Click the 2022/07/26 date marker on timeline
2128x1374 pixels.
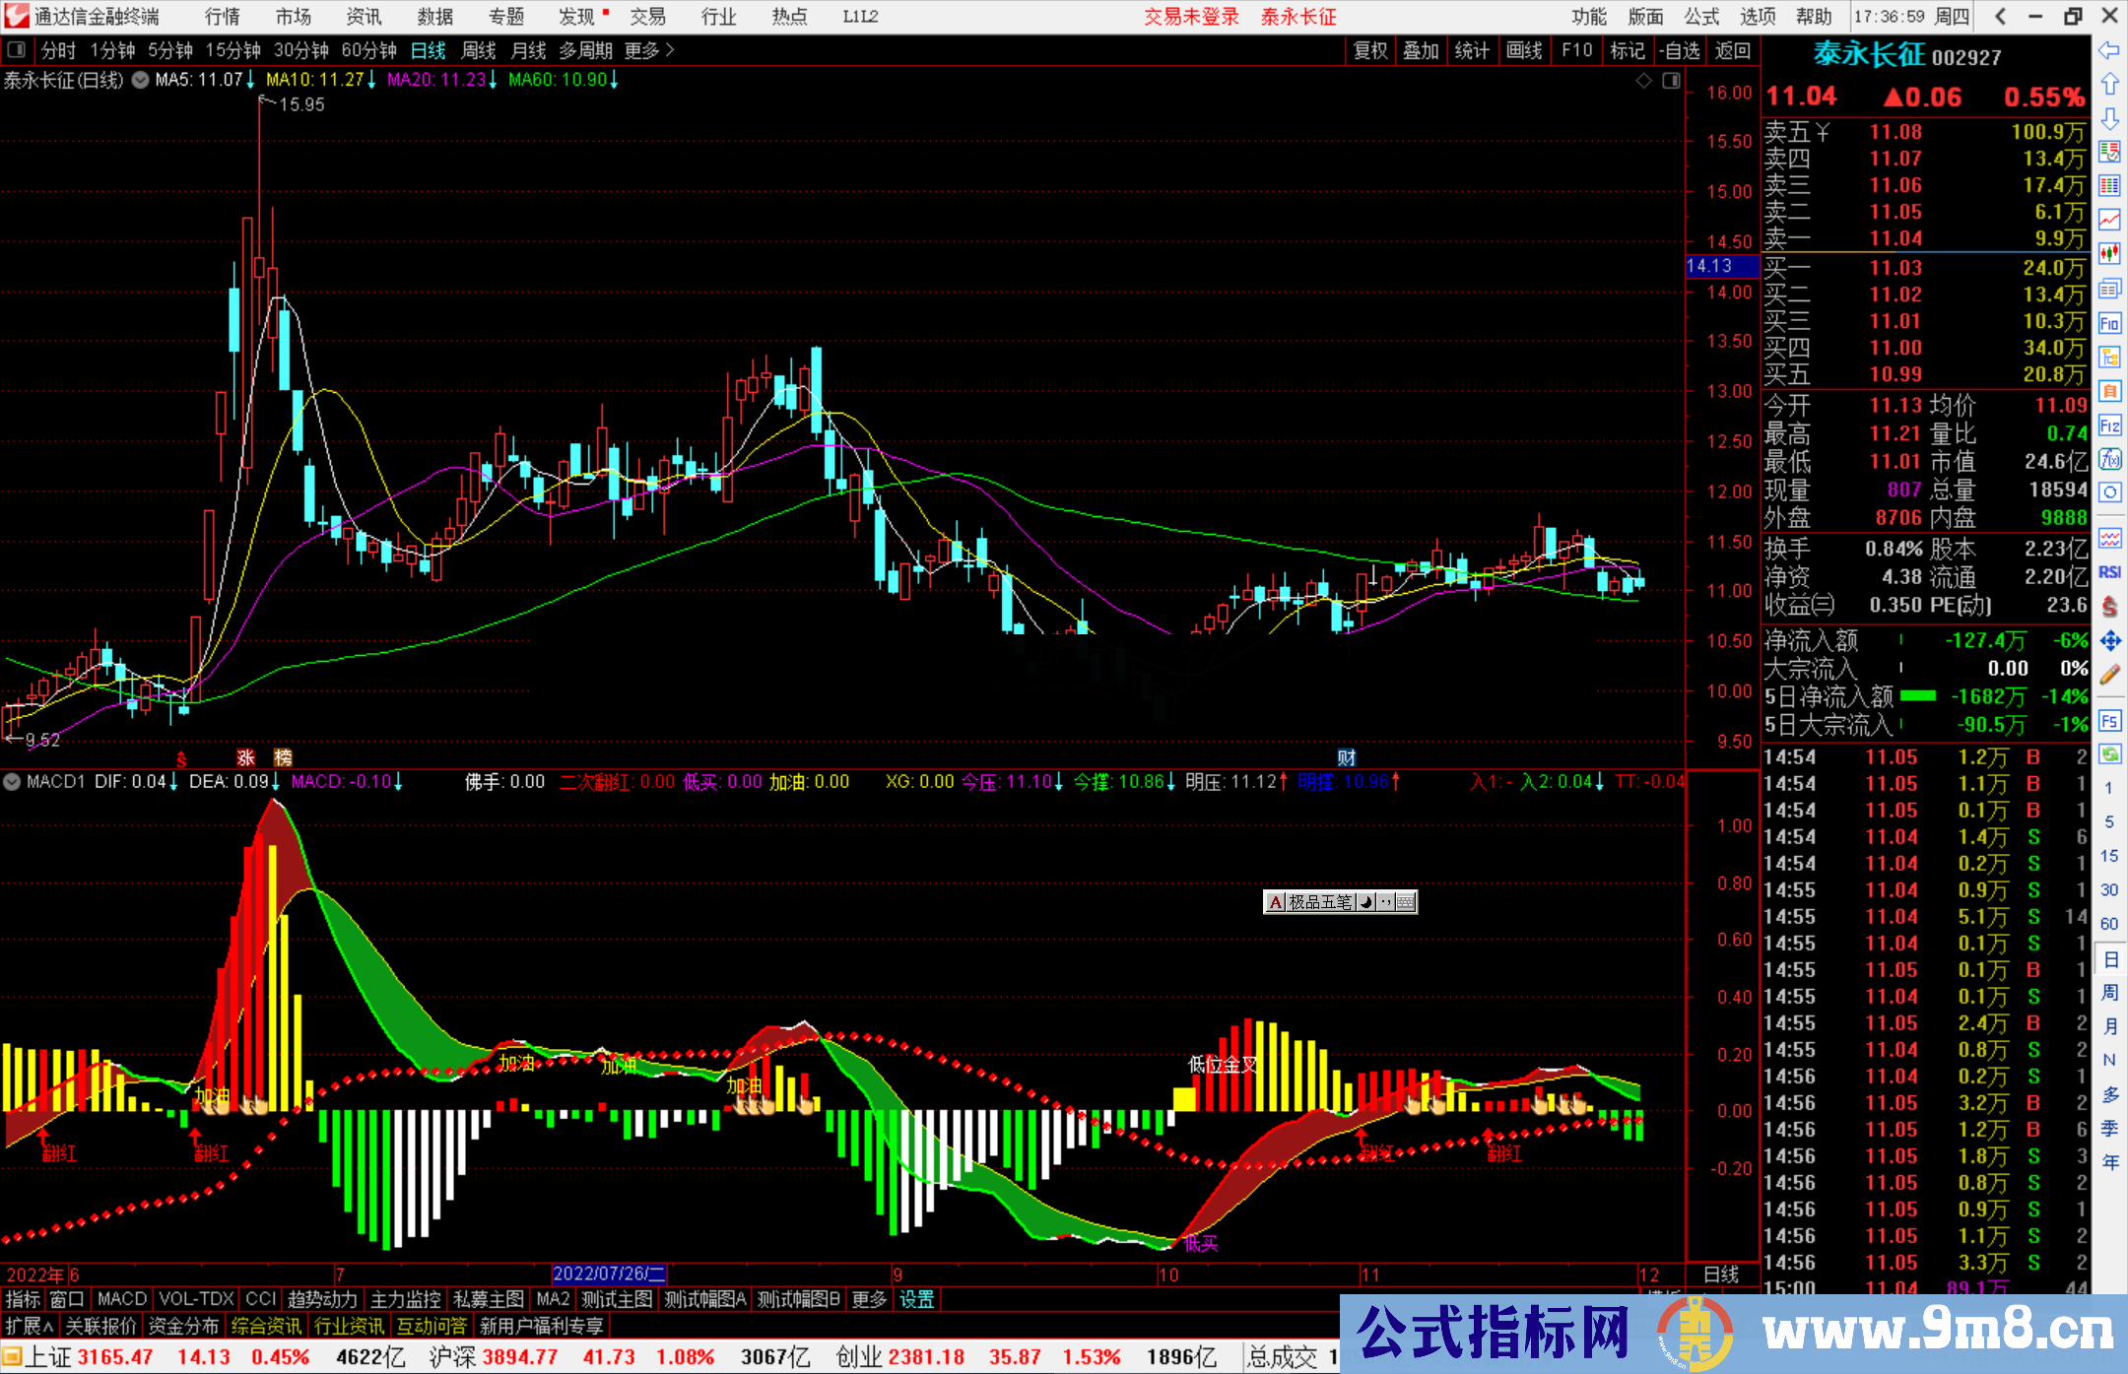[x=609, y=1275]
